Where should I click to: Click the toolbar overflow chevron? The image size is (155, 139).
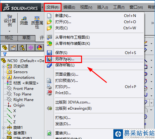click(153, 23)
